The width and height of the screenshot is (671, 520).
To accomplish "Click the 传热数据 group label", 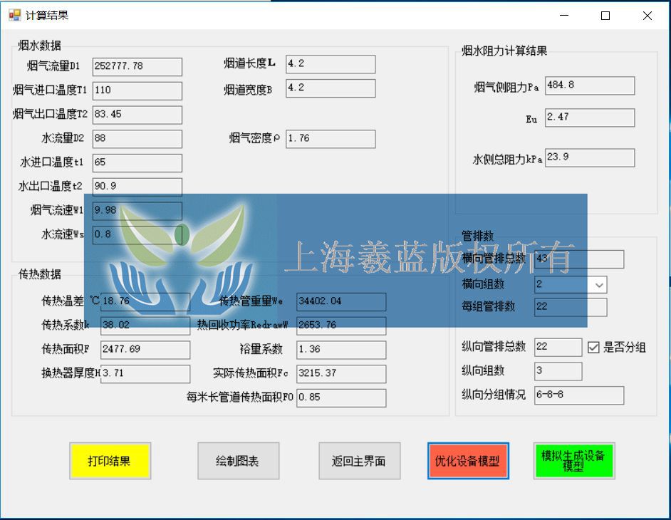I will point(39,274).
